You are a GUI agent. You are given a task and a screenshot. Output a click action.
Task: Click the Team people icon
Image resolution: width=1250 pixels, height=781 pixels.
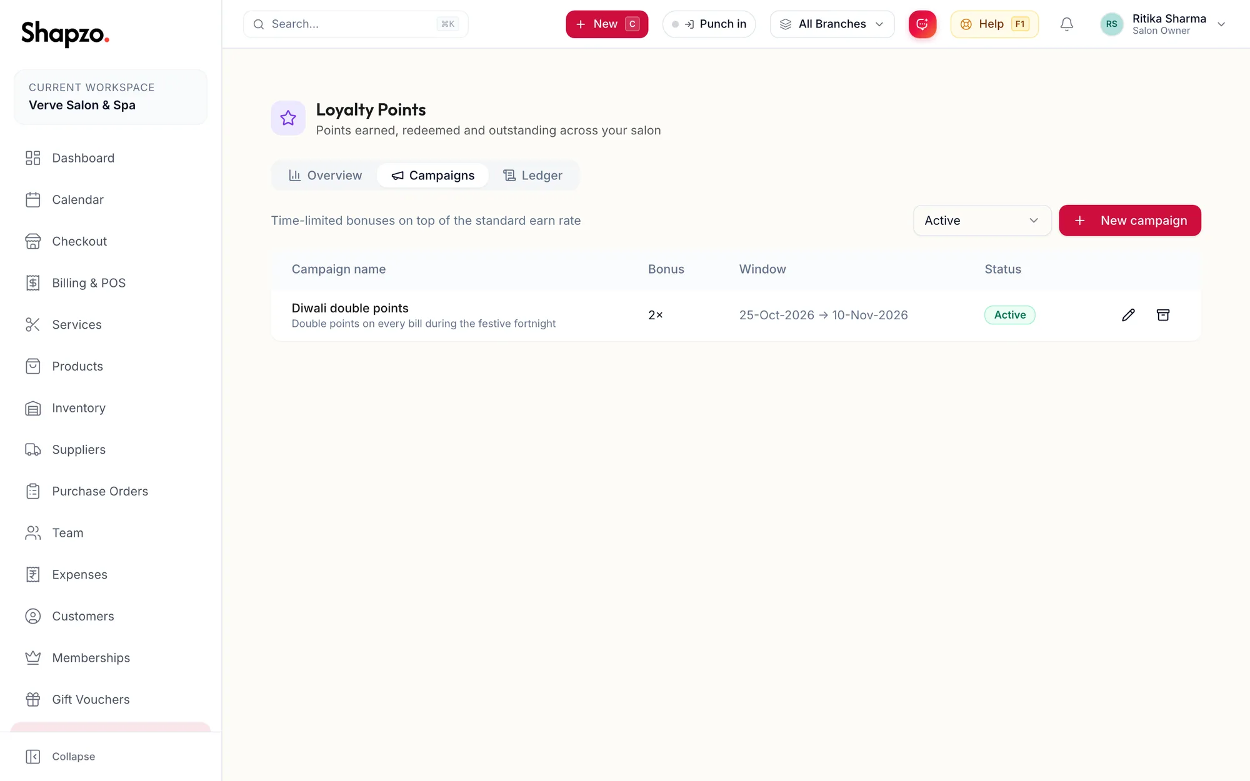[33, 533]
